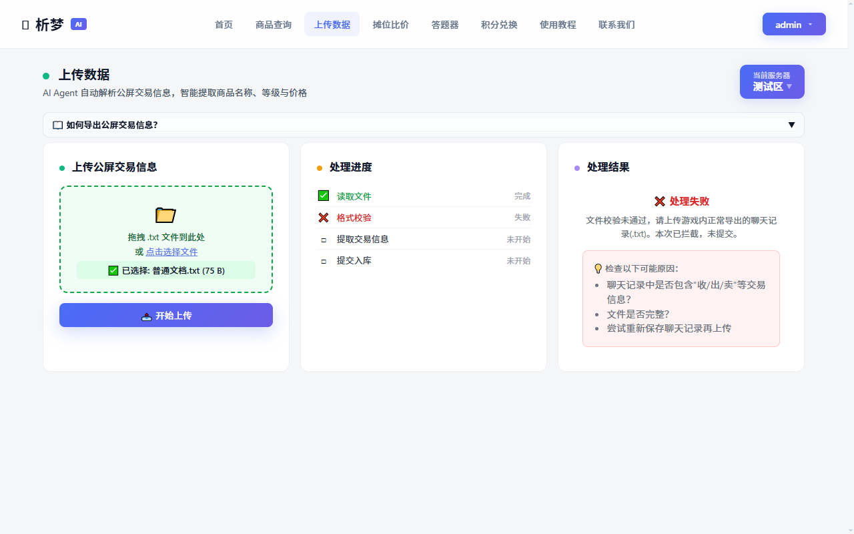The width and height of the screenshot is (854, 534).
Task: Click the 文件是否完整? hint
Action: (x=637, y=314)
